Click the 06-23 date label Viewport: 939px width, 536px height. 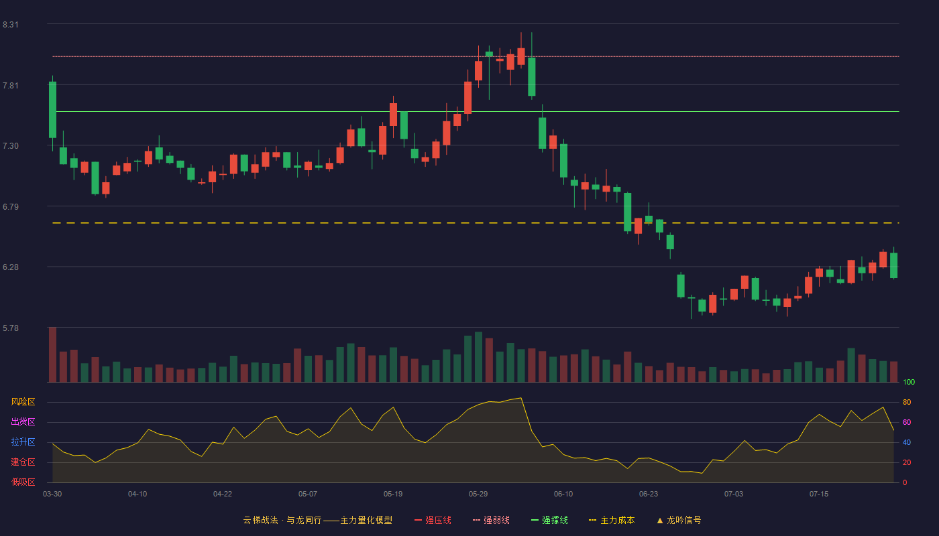tap(649, 494)
